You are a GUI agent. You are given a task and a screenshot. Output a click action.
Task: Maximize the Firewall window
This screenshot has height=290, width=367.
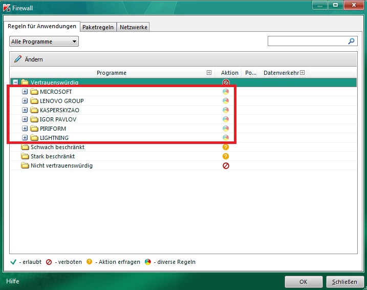(335, 5)
